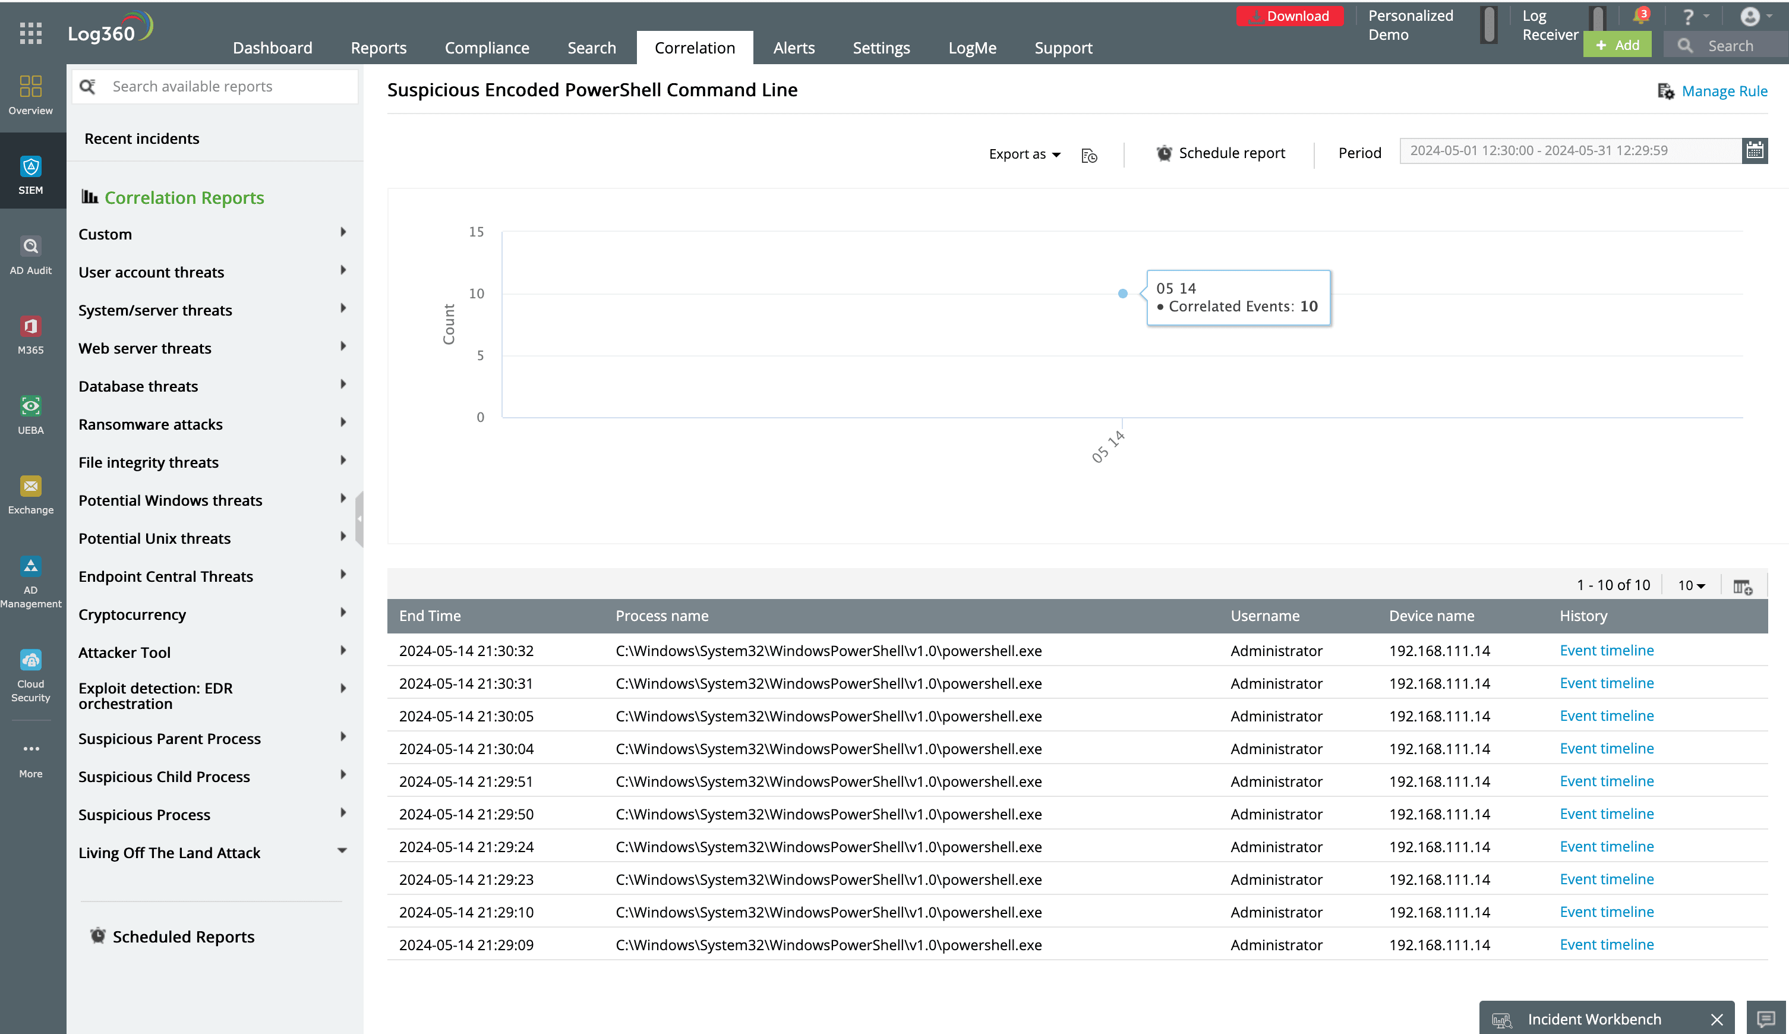Open the Compliance tab
The height and width of the screenshot is (1034, 1789).
click(x=486, y=48)
